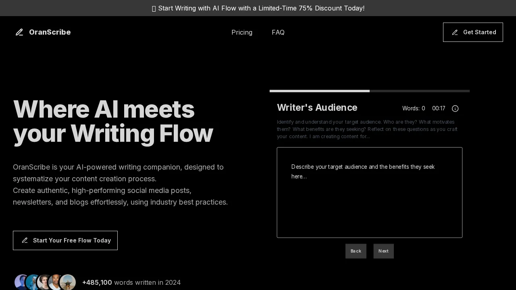Click the OranScribe pencil logo icon
This screenshot has height=290, width=516.
[19, 32]
